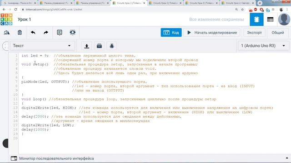Download the code with the download icon
Image resolution: width=291 pixels, height=163 pixels.
[x=87, y=46]
